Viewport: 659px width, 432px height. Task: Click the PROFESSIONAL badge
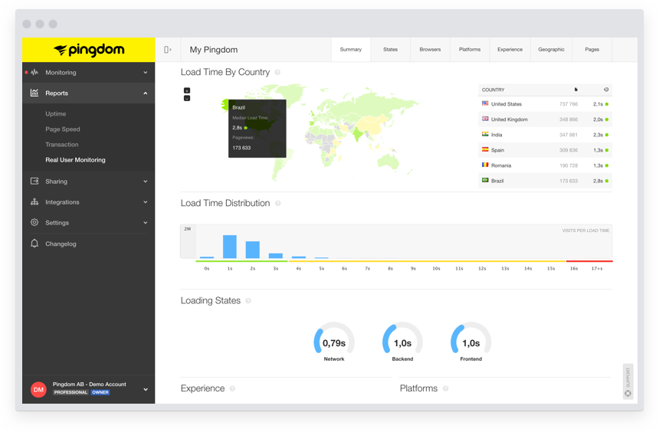(70, 392)
